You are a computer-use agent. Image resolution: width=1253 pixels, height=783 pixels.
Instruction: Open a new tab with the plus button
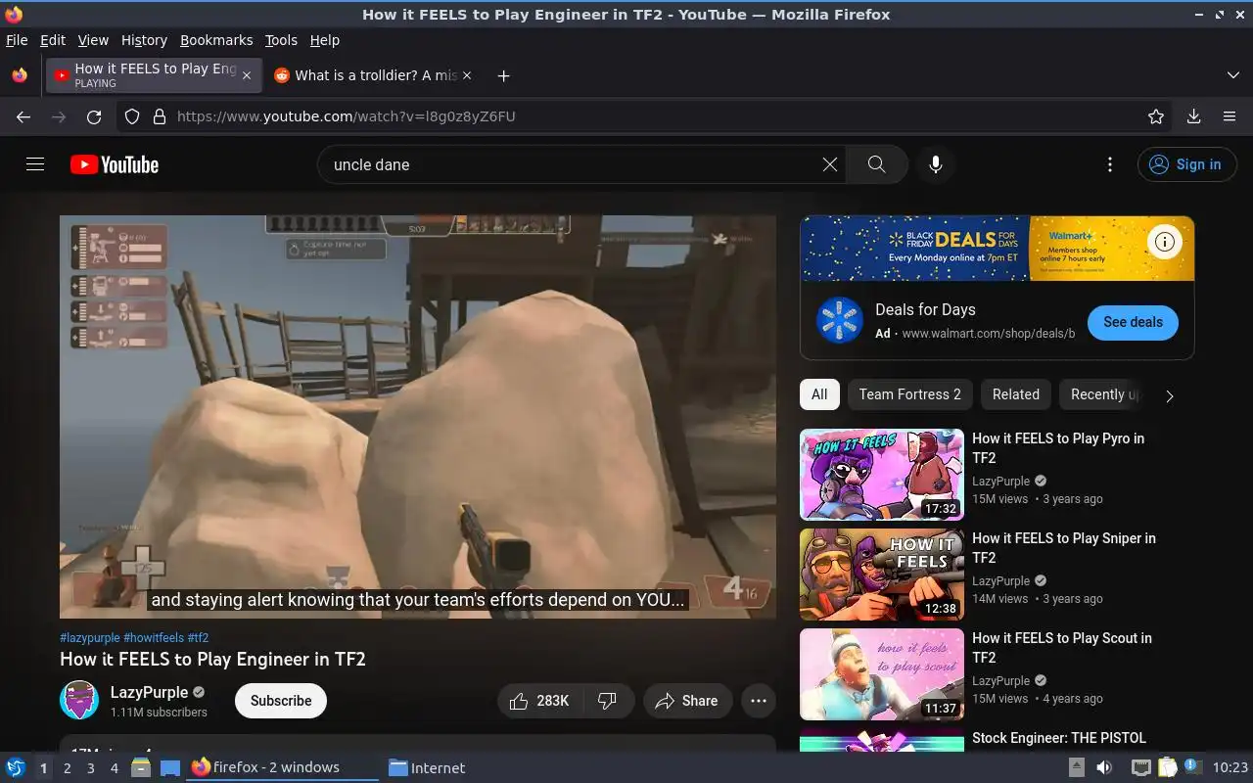(503, 75)
